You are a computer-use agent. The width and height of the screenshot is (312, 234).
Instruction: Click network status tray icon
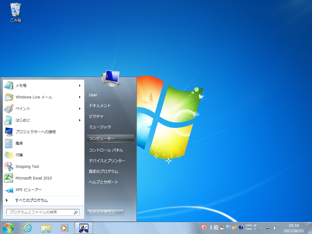[x=268, y=228]
